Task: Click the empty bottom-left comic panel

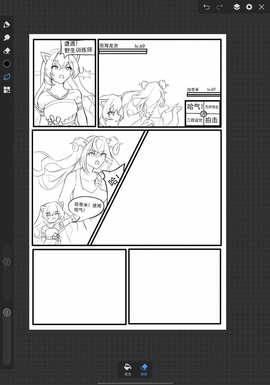Action: click(x=79, y=287)
